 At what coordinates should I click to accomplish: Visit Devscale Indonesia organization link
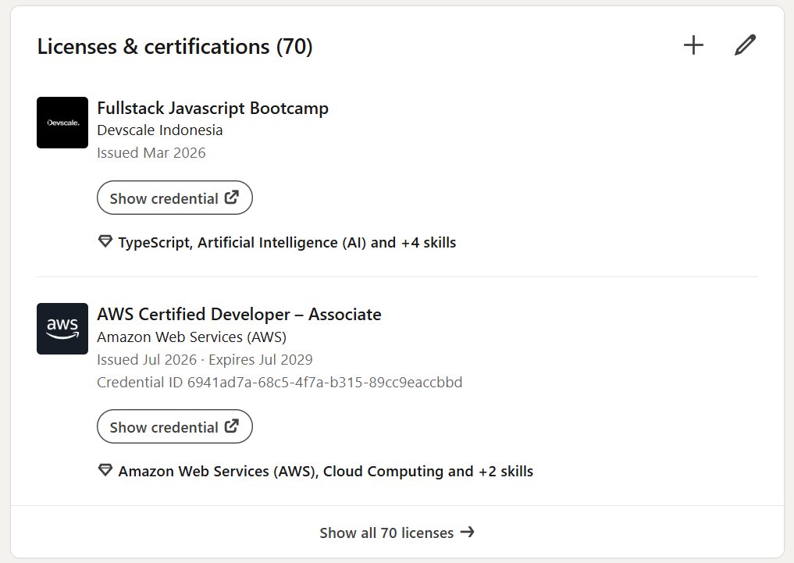pyautogui.click(x=159, y=130)
